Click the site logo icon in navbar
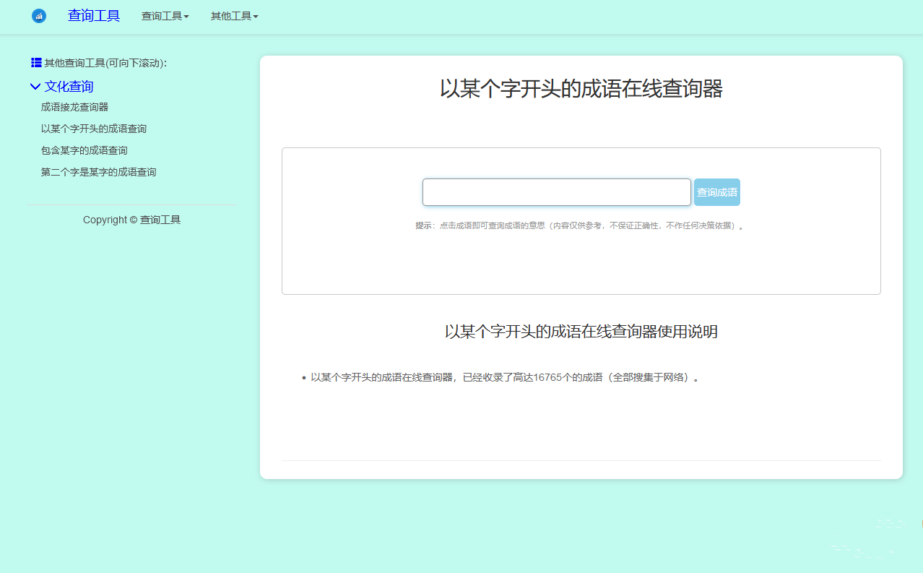 39,16
